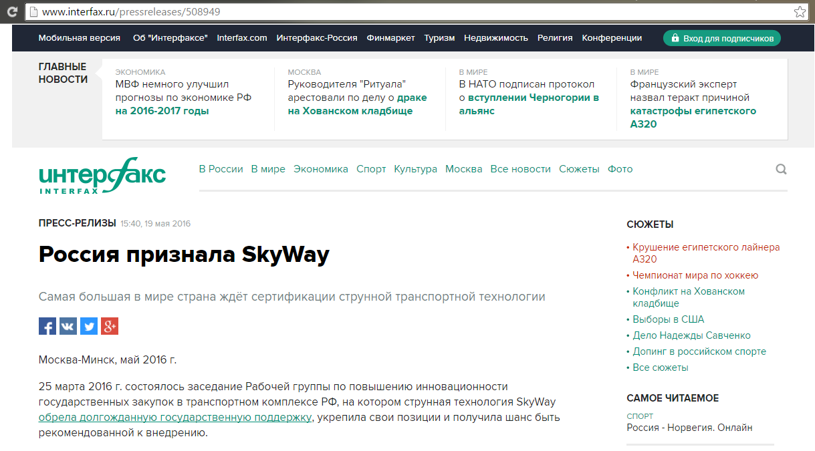
Task: Open the Культура menu section
Action: pos(415,169)
